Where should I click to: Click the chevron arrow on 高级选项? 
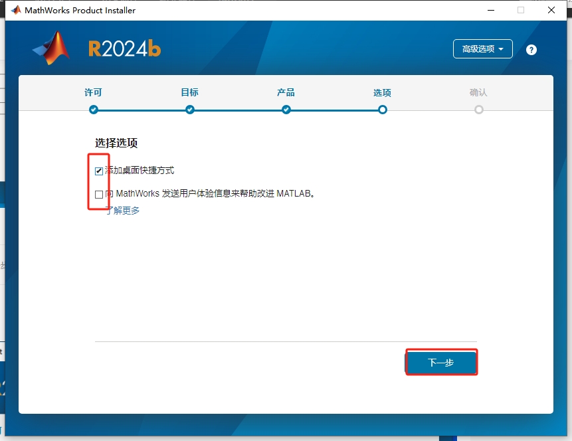502,48
